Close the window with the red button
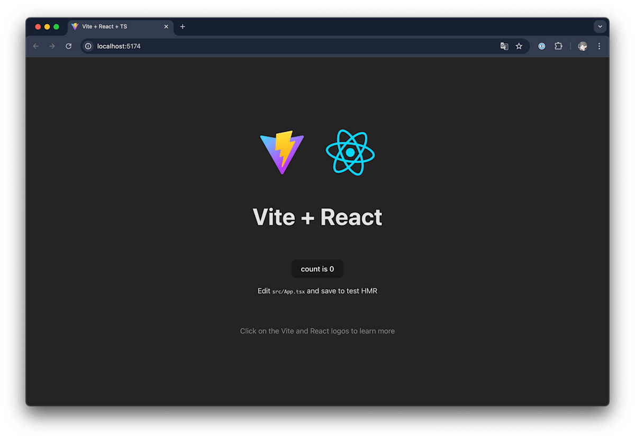The image size is (635, 440). tap(38, 26)
